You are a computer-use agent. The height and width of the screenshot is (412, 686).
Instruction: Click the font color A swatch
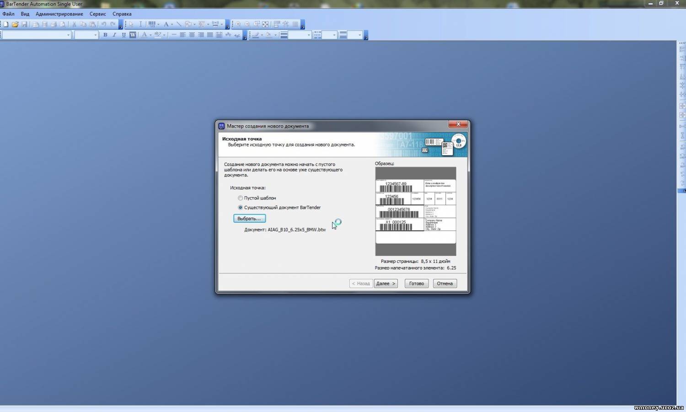click(145, 35)
